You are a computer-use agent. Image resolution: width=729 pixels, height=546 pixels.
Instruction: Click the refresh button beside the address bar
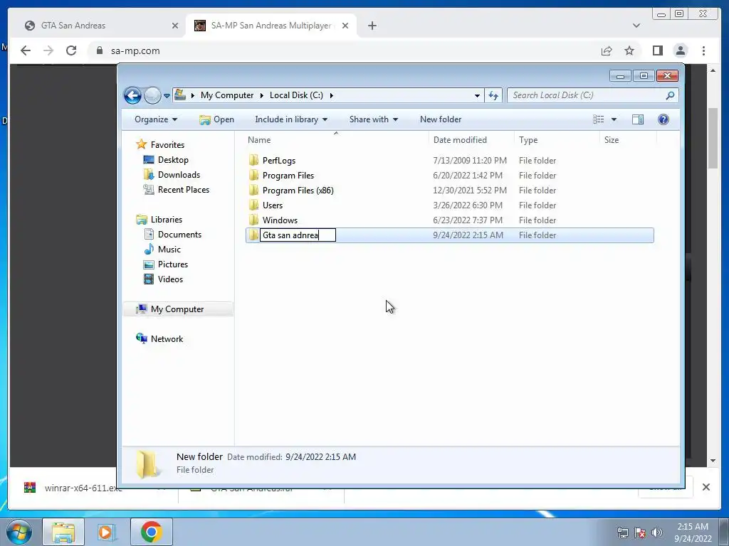[x=493, y=96]
